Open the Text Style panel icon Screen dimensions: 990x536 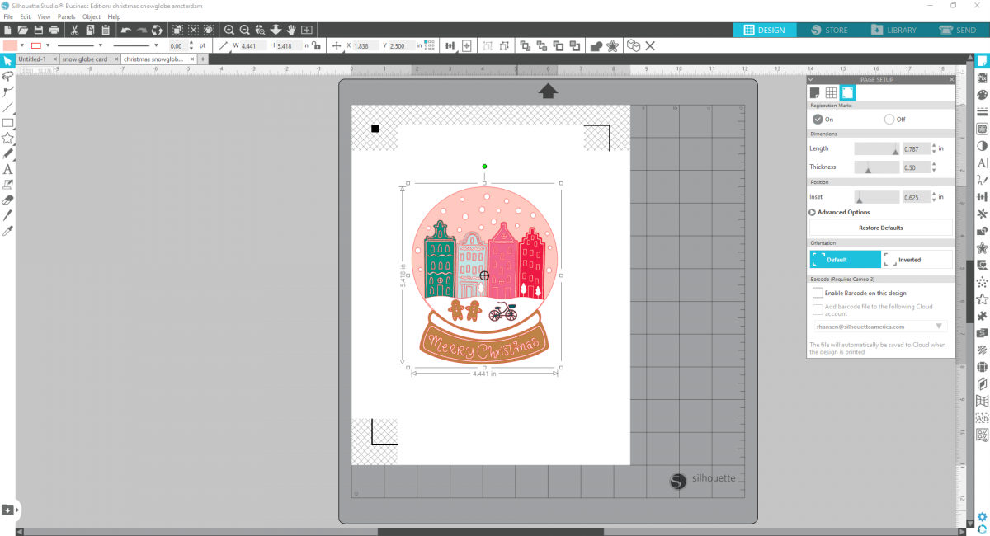(982, 163)
